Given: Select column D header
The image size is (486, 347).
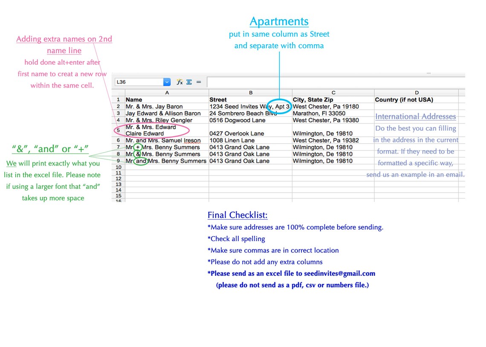Looking at the screenshot, I should pyautogui.click(x=417, y=93).
